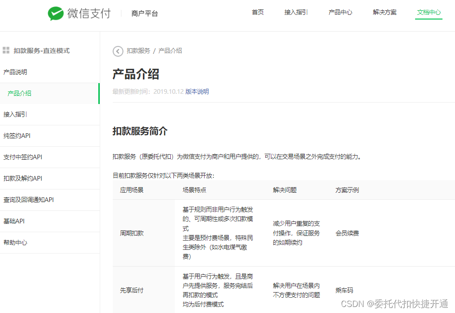Open the 版本说明 link
Screen dimensions: 455x313
coord(197,91)
